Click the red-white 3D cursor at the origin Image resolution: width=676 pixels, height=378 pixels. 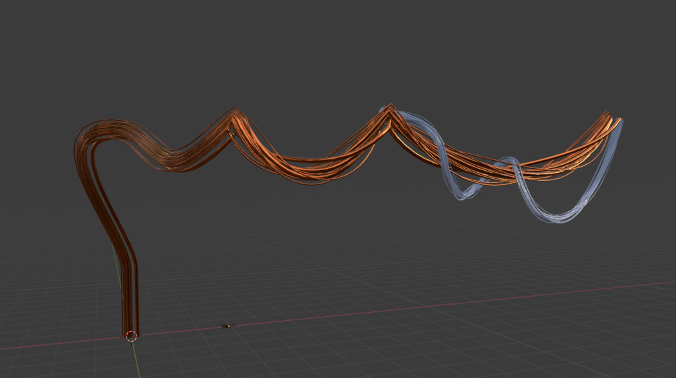pos(131,336)
